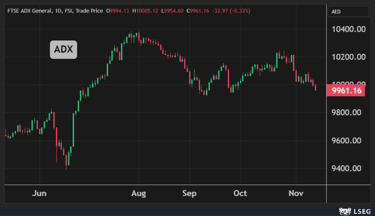Select the Aug marker on time axis
Viewport: 375px width, 216px height.
pyautogui.click(x=138, y=194)
